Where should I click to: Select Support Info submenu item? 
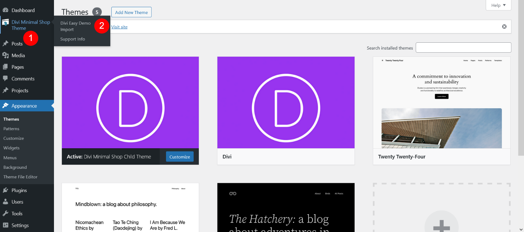[73, 39]
